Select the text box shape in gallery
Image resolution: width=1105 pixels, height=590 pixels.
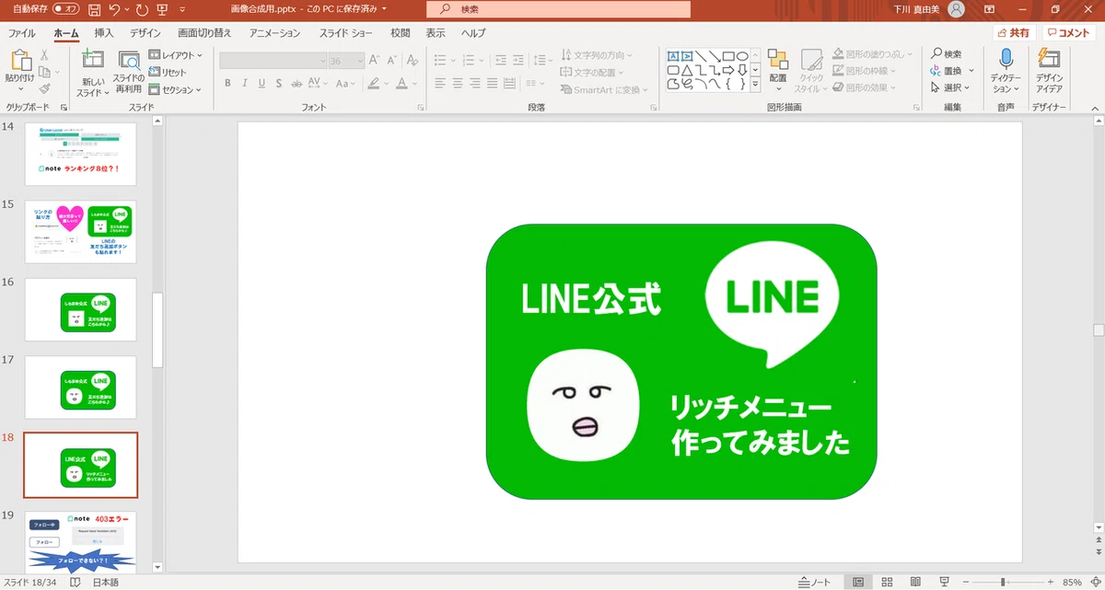672,55
